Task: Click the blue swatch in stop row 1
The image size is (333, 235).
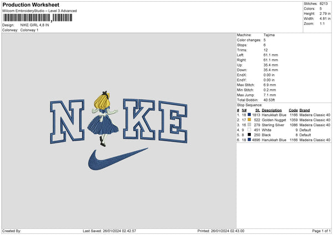Action: tap(249, 115)
